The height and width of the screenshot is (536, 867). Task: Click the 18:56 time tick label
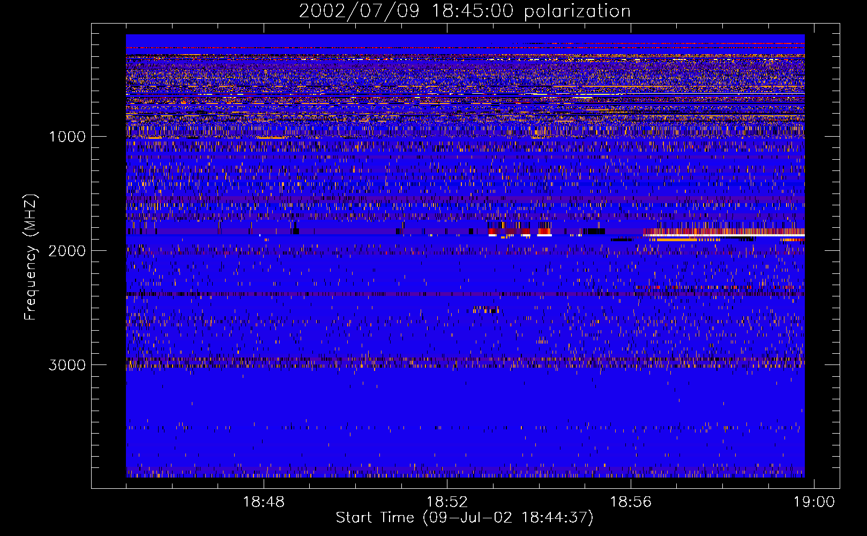tap(631, 502)
